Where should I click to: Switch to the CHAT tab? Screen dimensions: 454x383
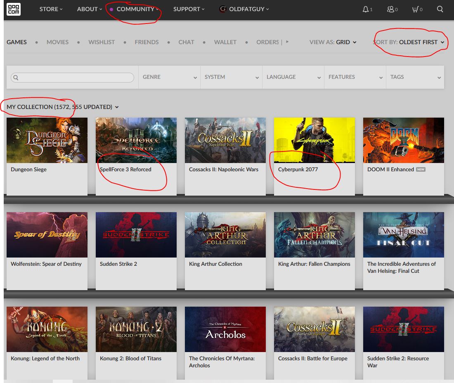186,42
